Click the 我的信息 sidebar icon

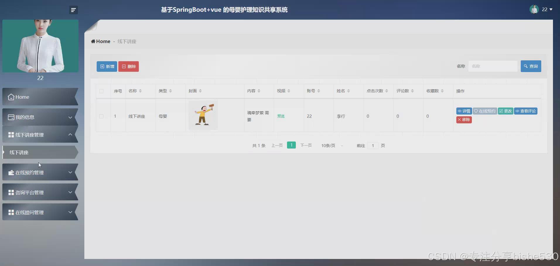(x=11, y=117)
